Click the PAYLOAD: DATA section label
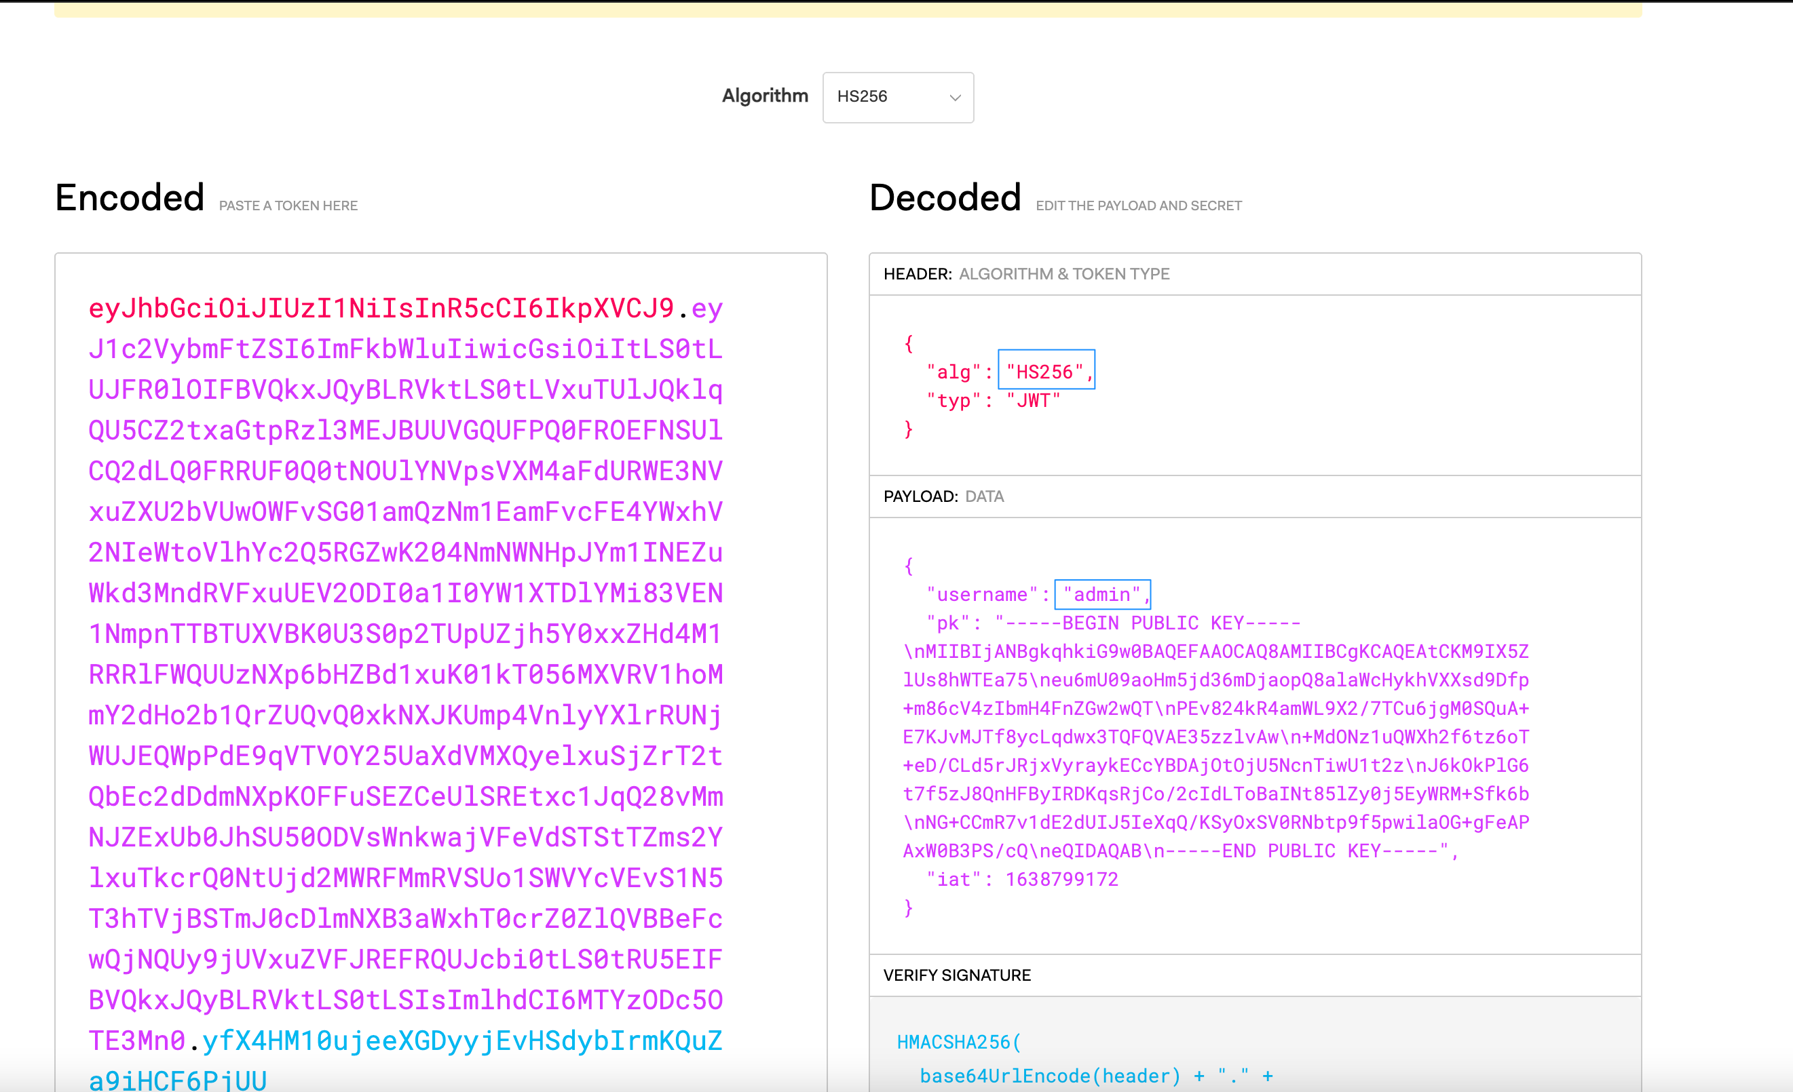Viewport: 1793px width, 1092px height. (943, 496)
